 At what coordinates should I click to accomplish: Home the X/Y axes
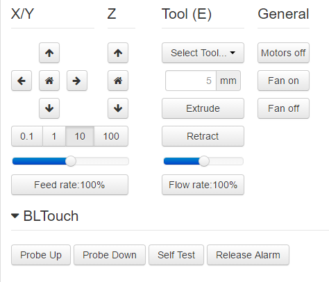pos(49,81)
